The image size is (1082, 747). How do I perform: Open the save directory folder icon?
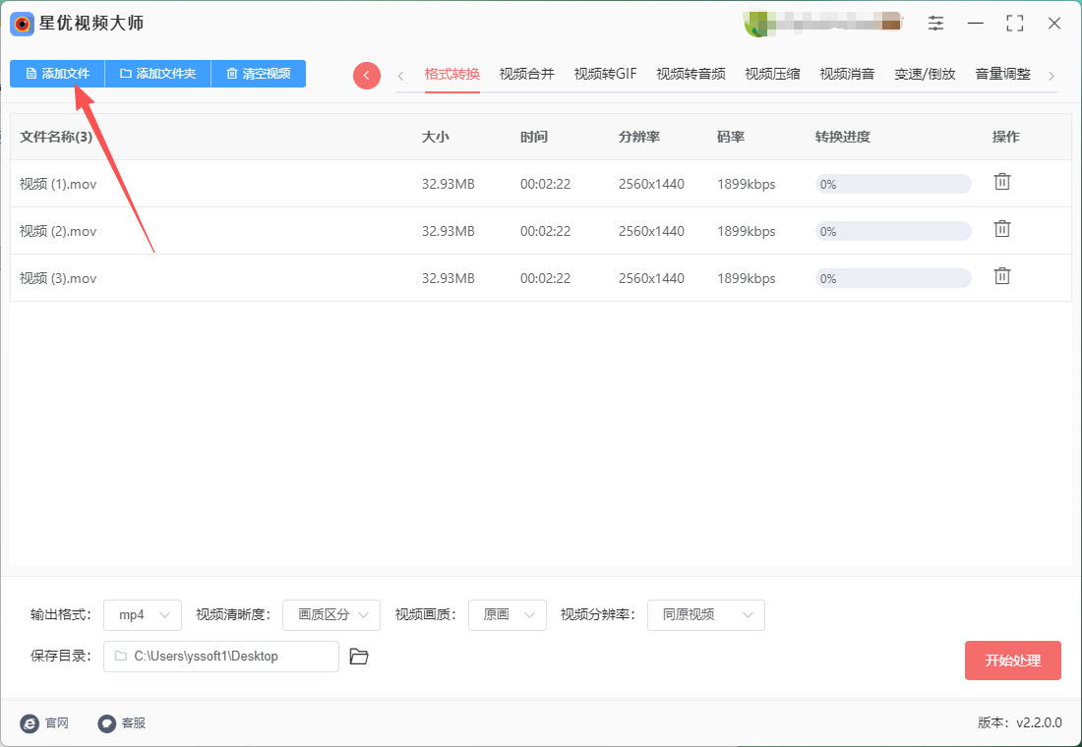[359, 657]
